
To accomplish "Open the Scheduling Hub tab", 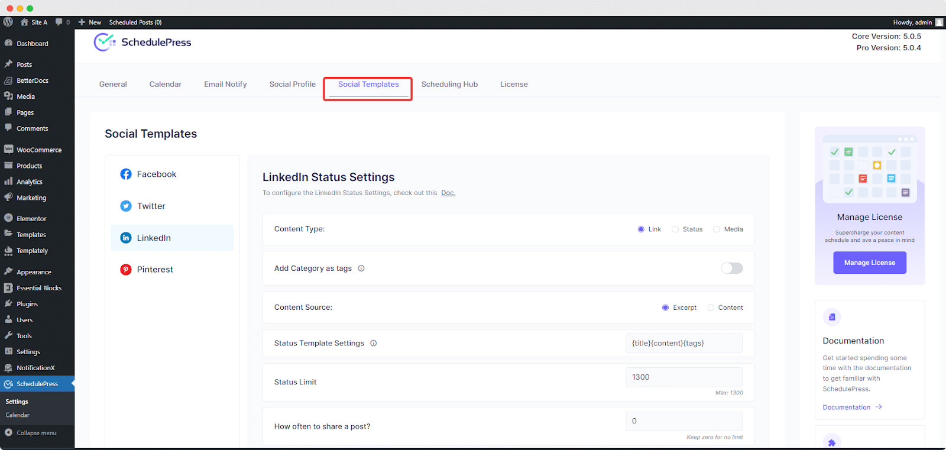I will pyautogui.click(x=449, y=84).
